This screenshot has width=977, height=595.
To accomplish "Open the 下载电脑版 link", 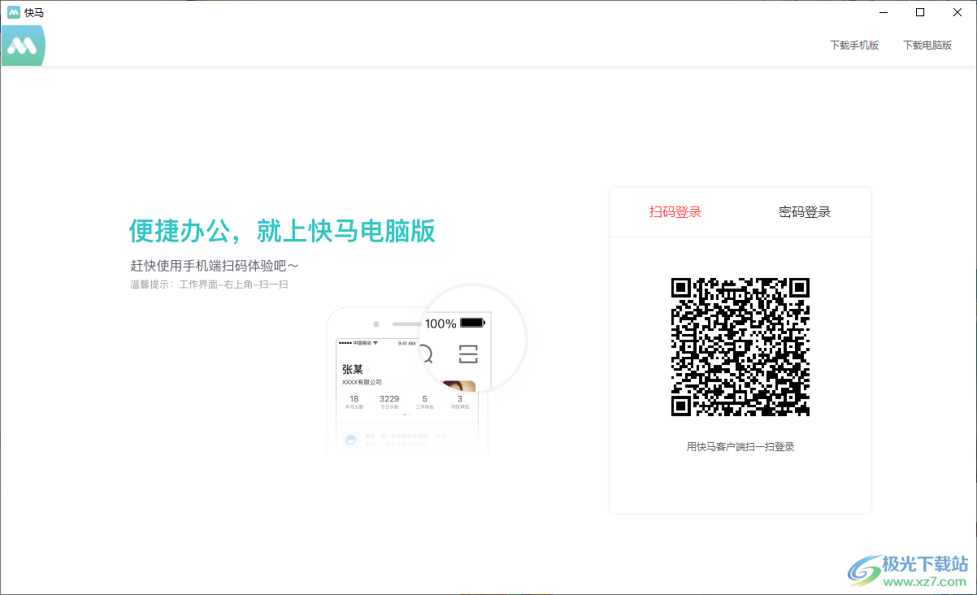I will pos(928,46).
